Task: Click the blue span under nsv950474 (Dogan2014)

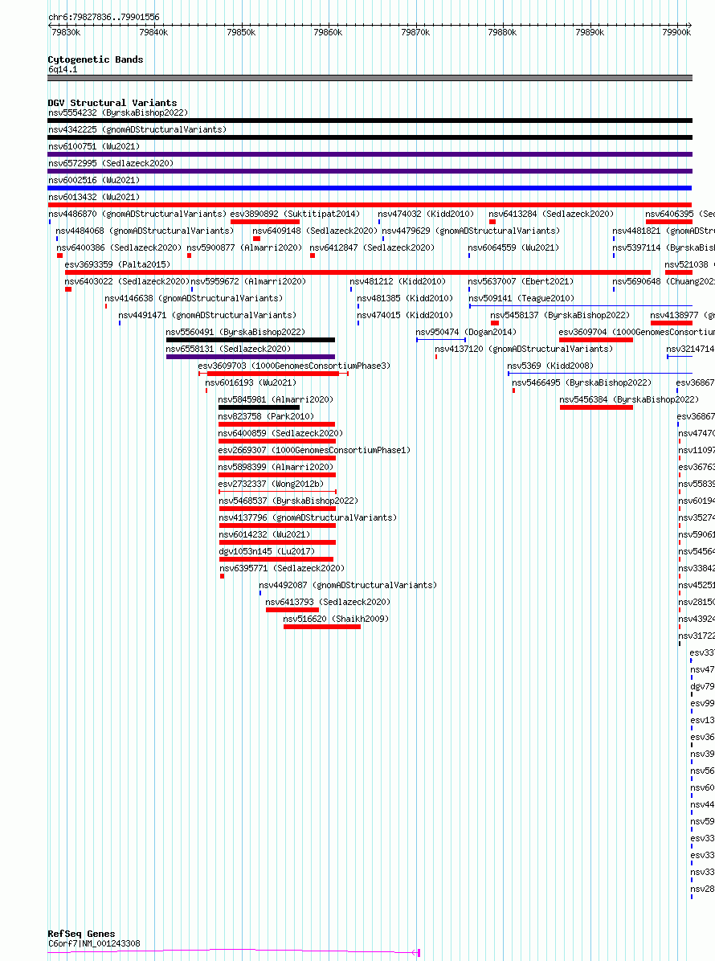Action: [x=441, y=340]
